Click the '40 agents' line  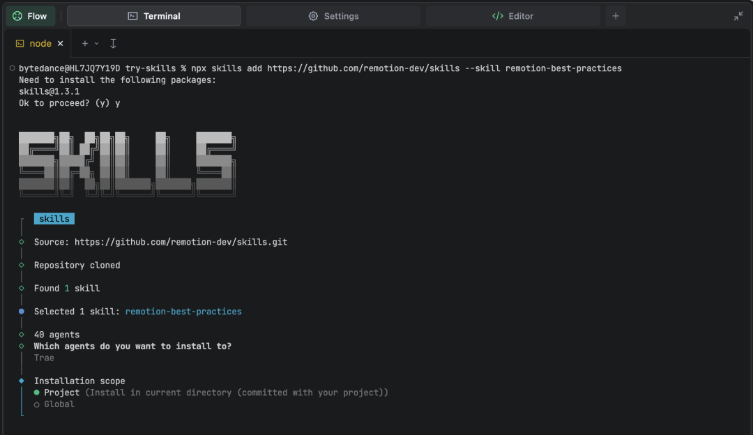pos(56,335)
